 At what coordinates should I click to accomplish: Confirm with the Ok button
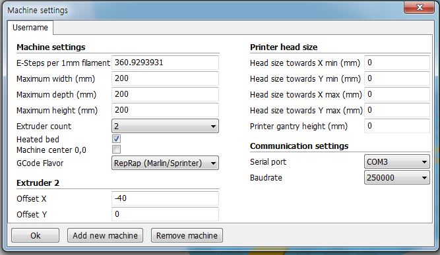point(36,235)
